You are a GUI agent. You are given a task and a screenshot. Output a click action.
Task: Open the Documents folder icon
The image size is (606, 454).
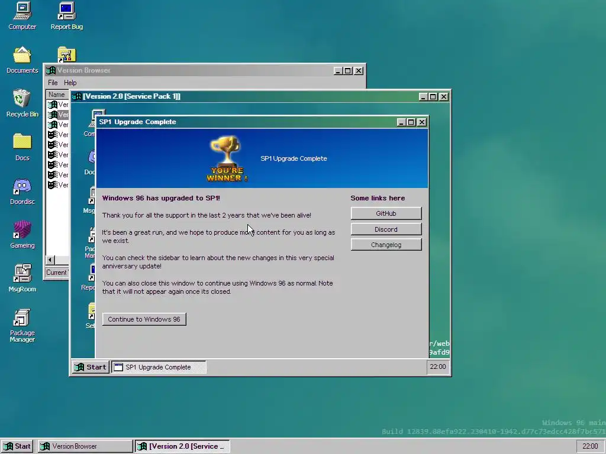pos(22,60)
